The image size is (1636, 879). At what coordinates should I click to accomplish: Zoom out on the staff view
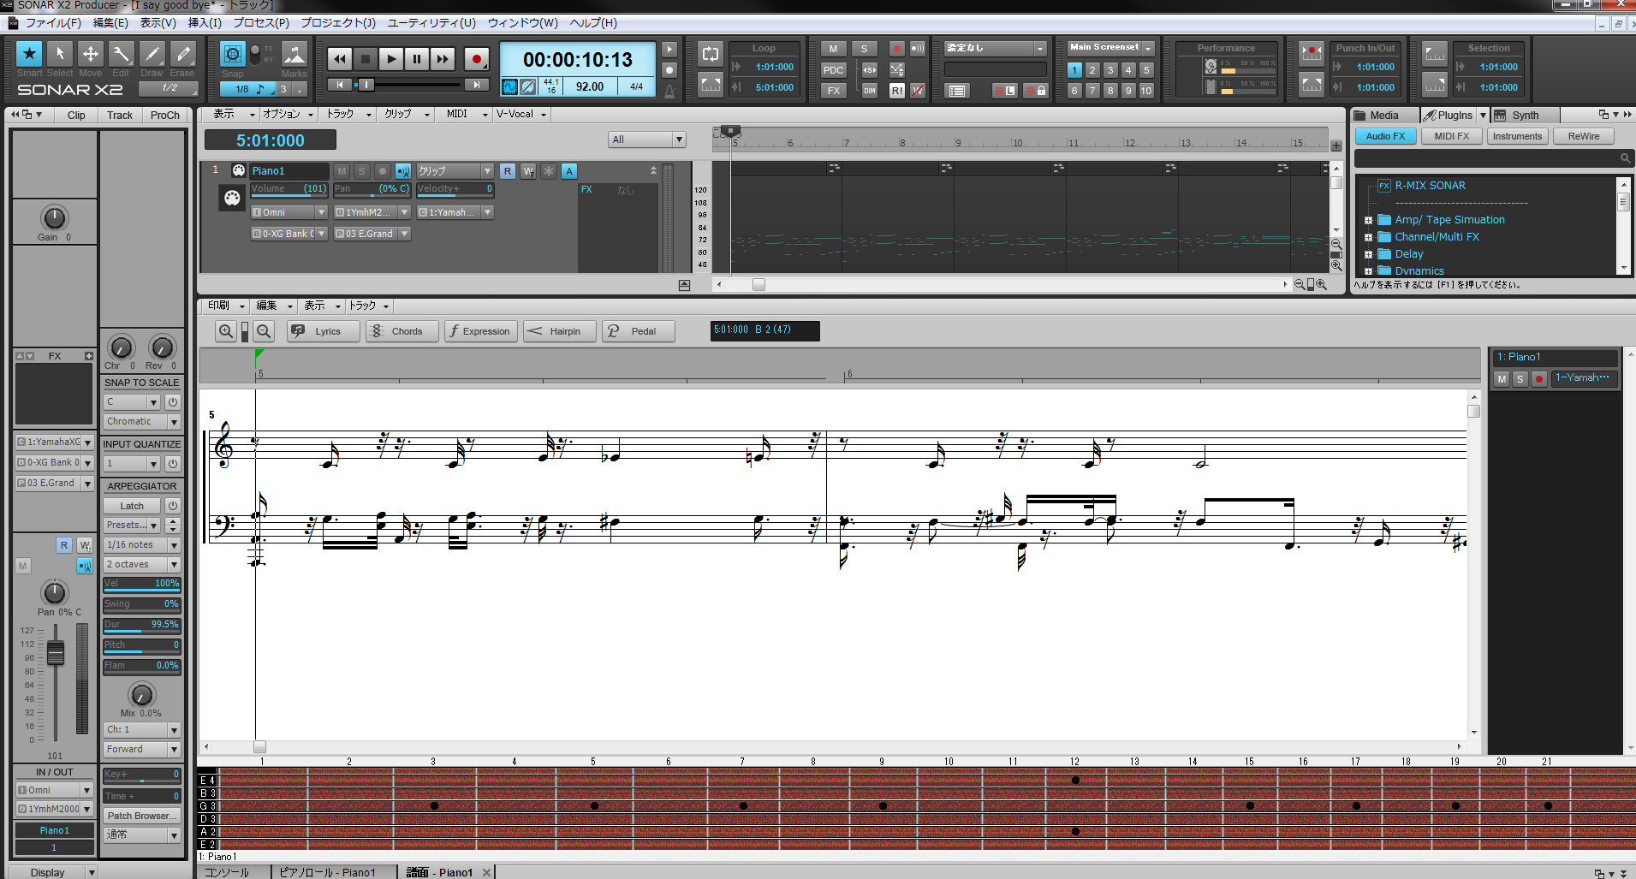[x=265, y=331]
